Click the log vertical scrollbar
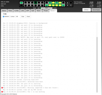The height and width of the screenshot is (95, 102). 97,65
